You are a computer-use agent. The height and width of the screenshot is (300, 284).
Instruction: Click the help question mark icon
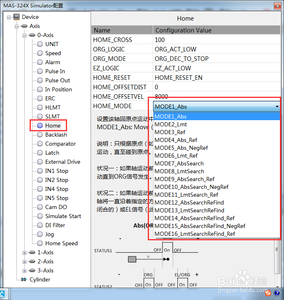277,293
